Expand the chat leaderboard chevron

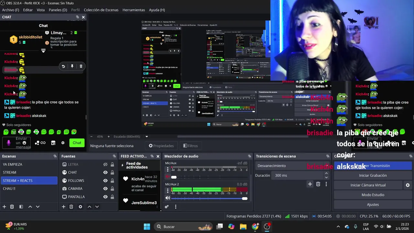[43, 50]
